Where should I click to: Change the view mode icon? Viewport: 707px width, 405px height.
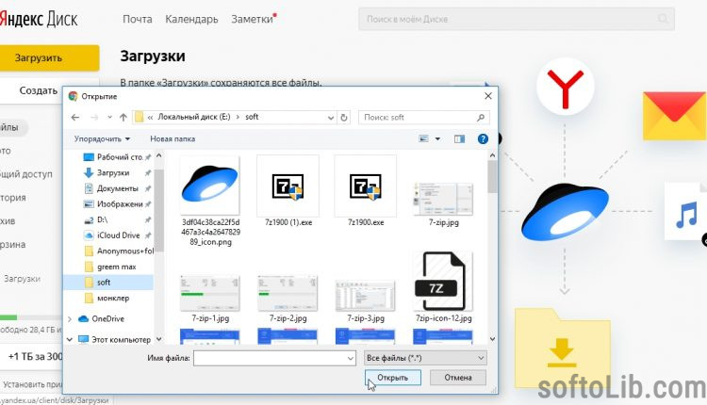click(424, 138)
